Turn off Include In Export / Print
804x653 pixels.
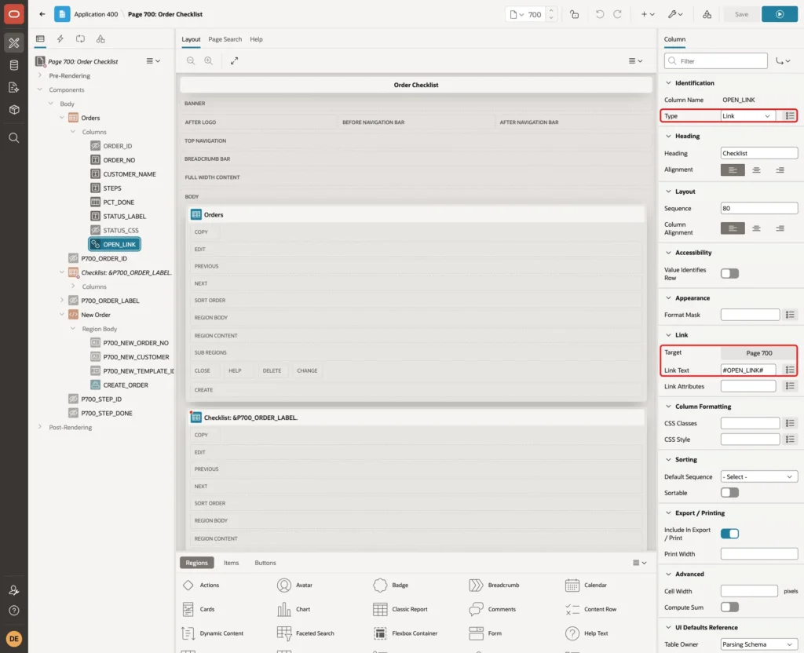coord(729,534)
